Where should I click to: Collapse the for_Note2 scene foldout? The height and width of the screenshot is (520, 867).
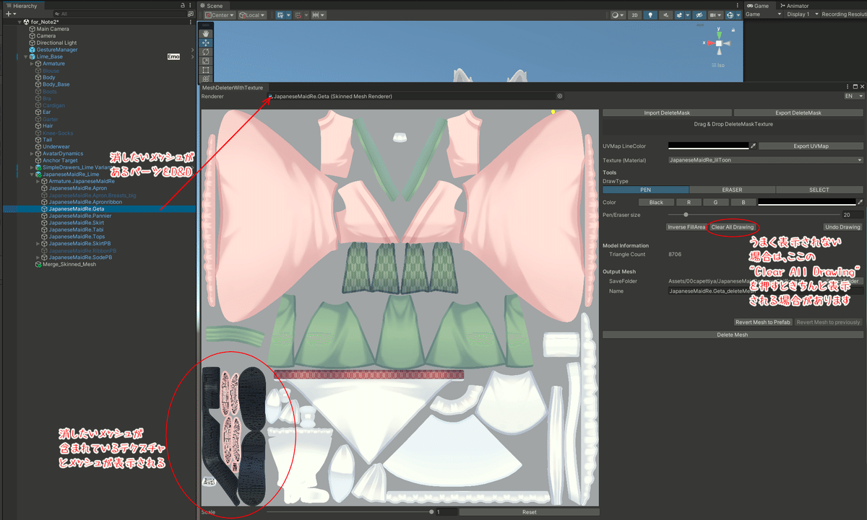tap(20, 22)
